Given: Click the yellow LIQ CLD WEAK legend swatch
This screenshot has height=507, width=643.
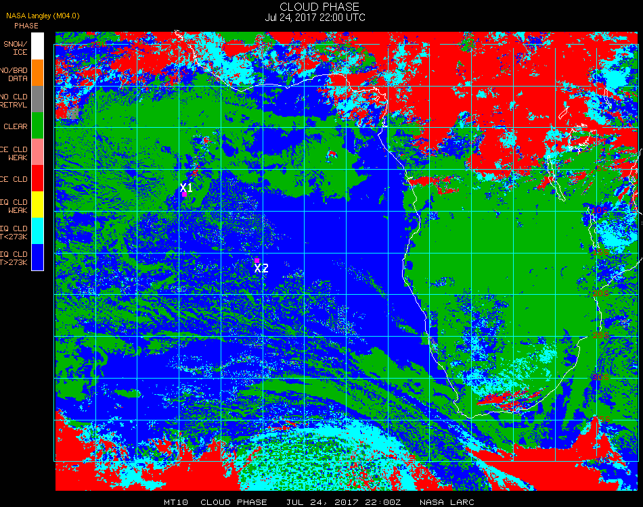Looking at the screenshot, I should click(37, 204).
